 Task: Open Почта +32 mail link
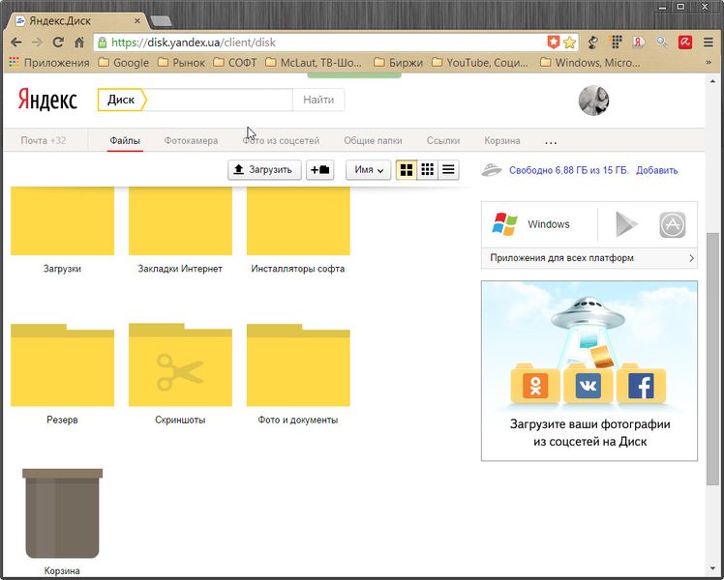[44, 140]
